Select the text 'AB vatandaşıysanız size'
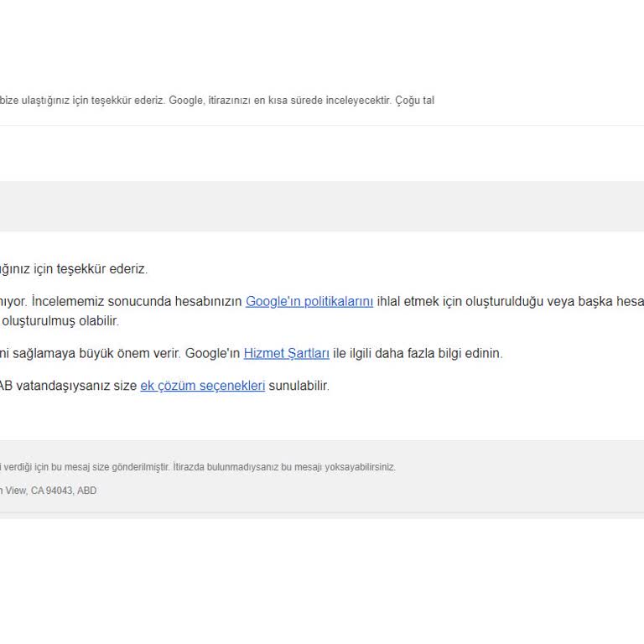 [x=68, y=386]
